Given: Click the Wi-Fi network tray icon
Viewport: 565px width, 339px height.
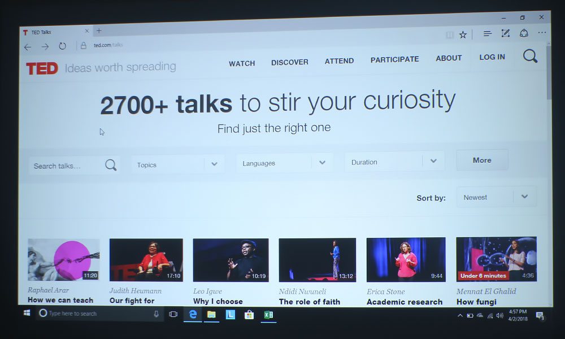Looking at the screenshot, I should tap(490, 316).
